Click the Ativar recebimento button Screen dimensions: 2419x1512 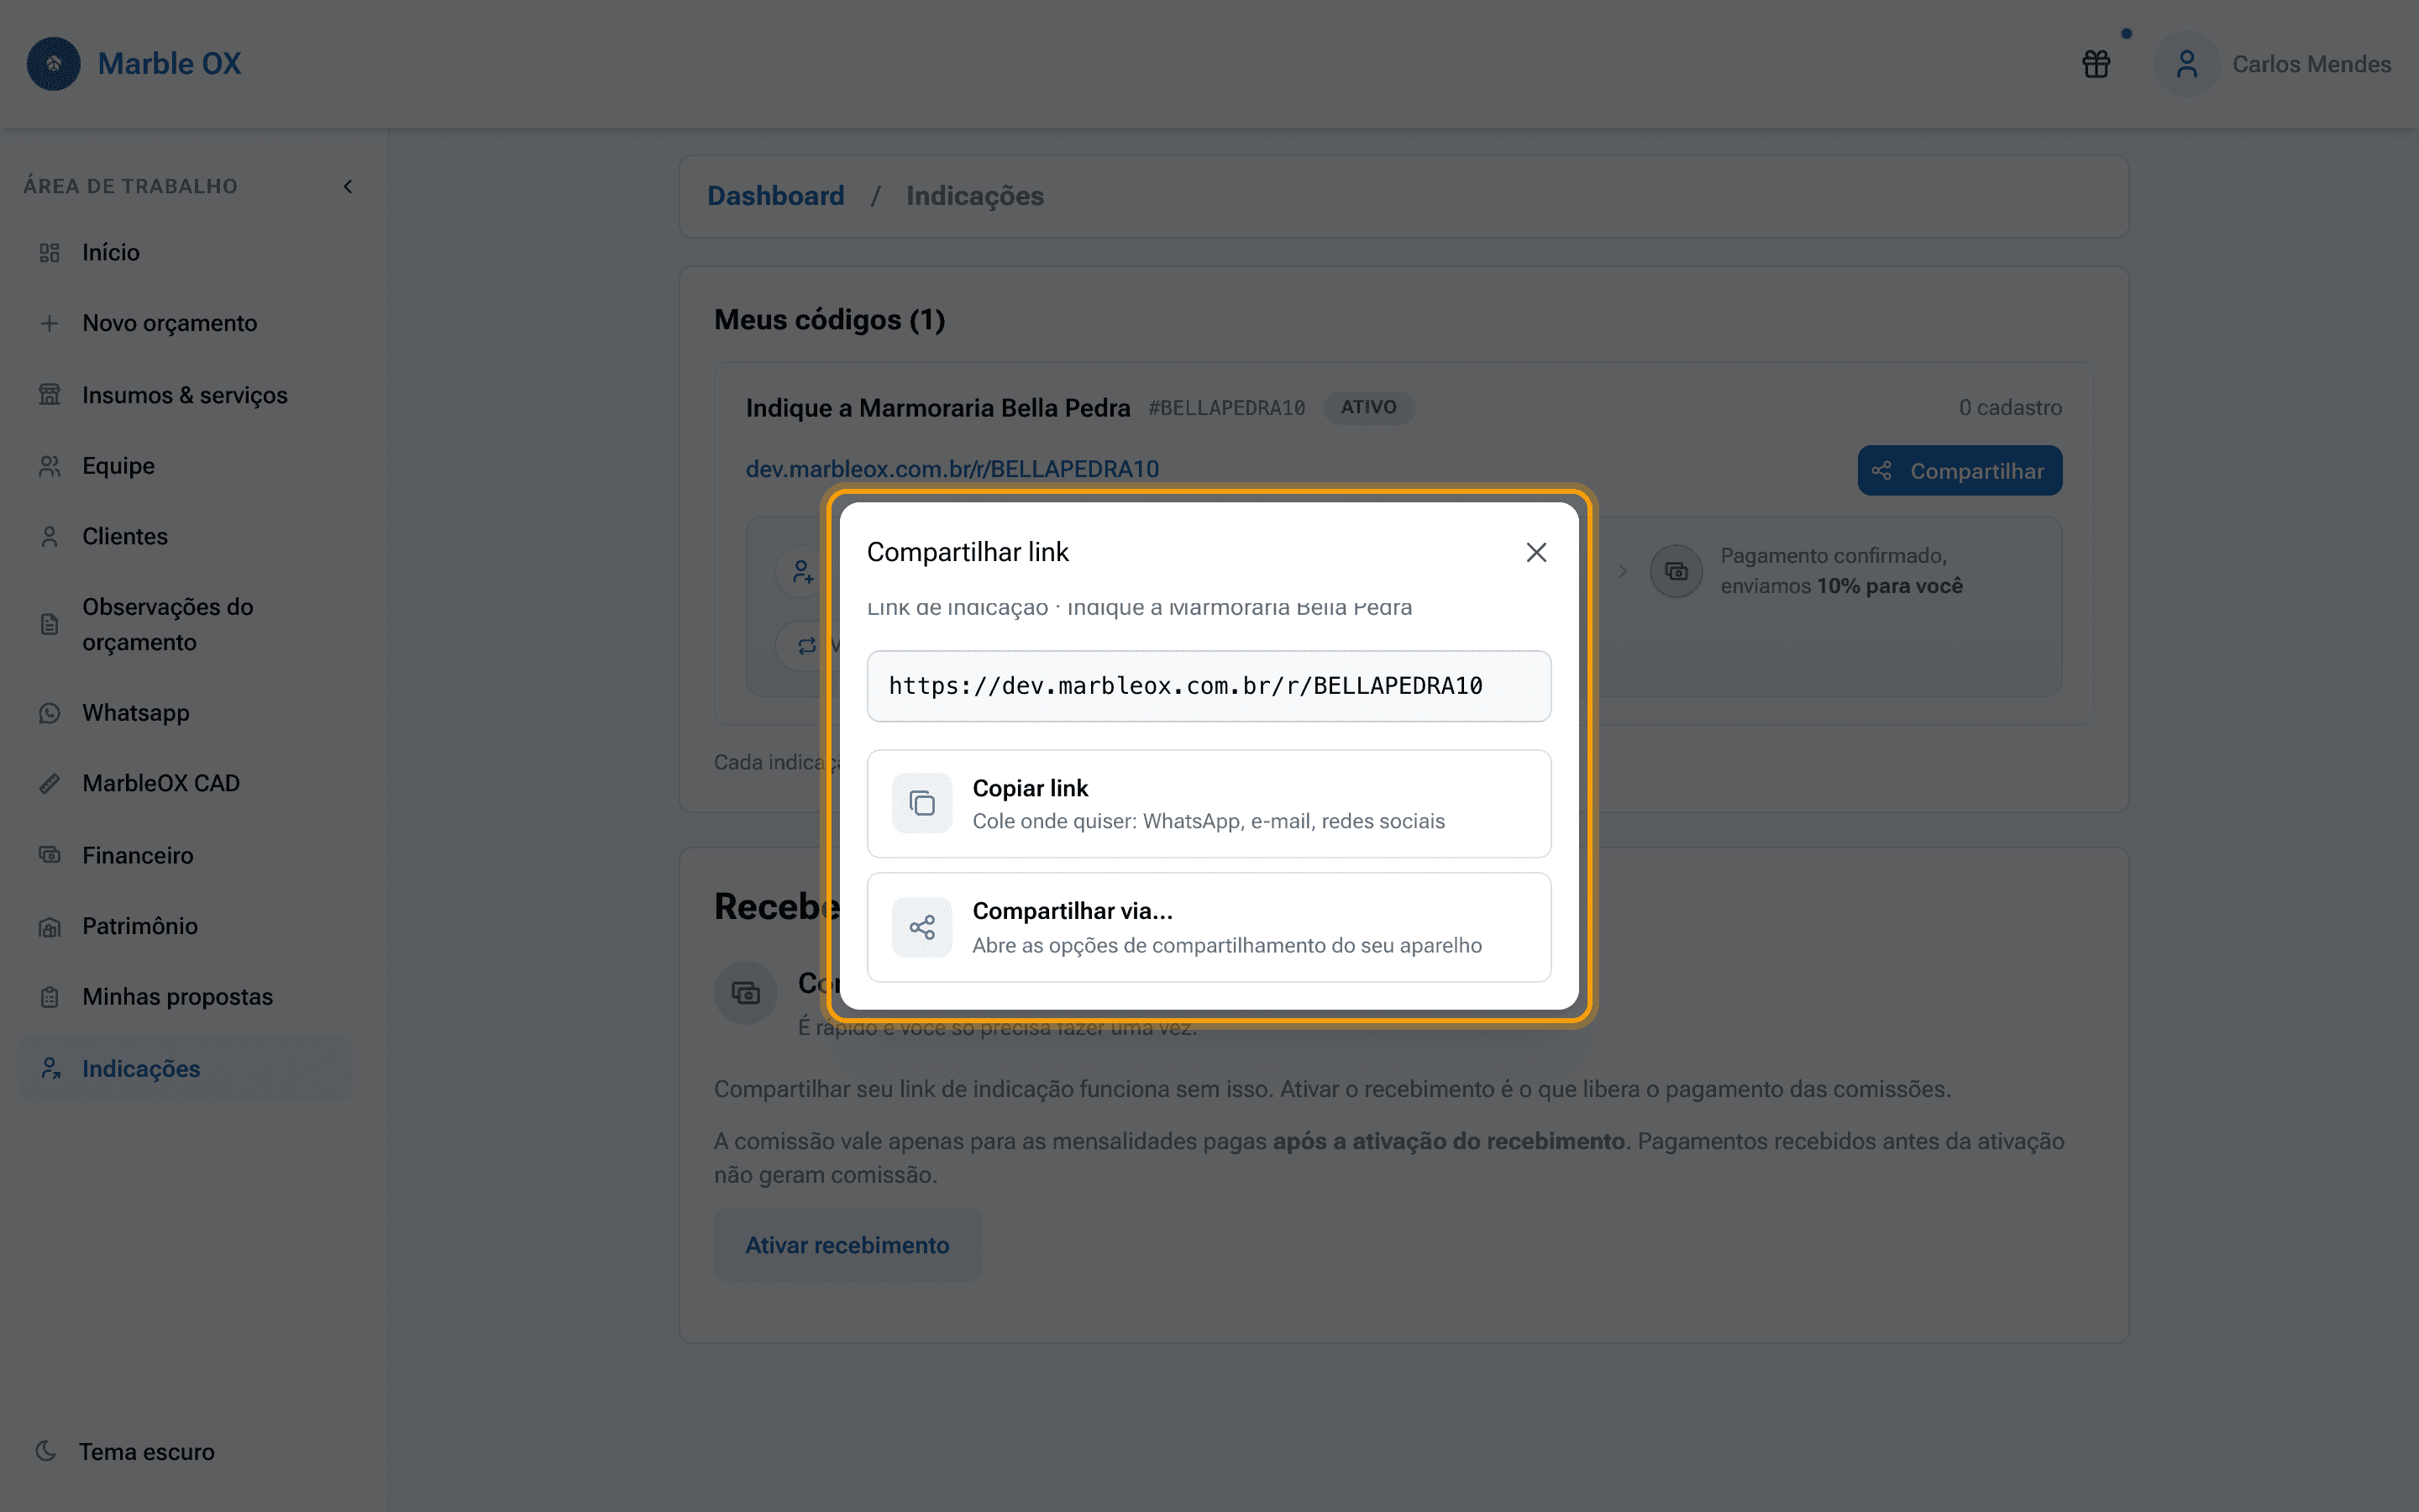(847, 1245)
